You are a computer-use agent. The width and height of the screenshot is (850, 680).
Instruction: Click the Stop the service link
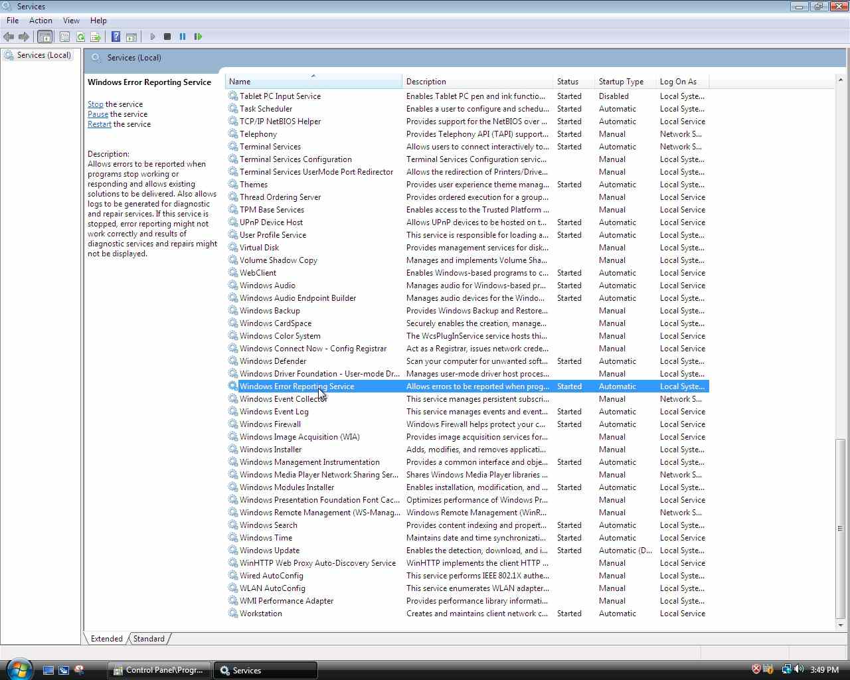pyautogui.click(x=96, y=104)
